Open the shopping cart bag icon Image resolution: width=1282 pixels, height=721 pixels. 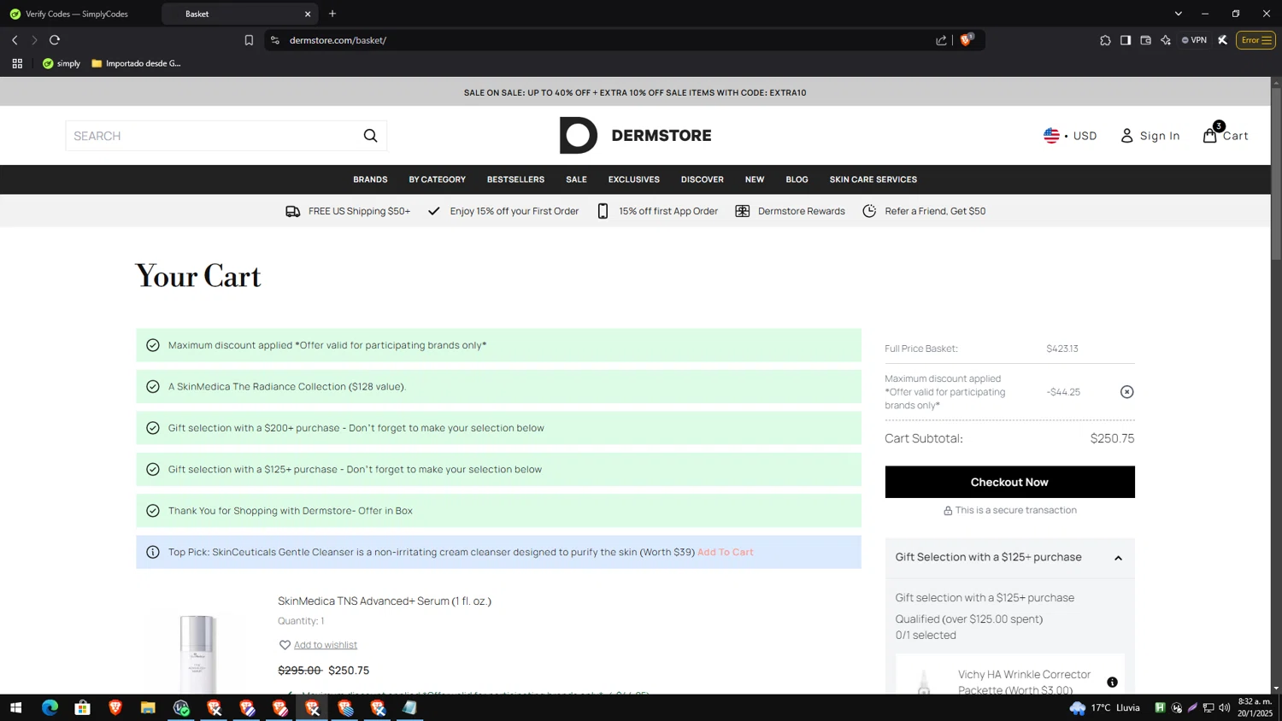1209,135
